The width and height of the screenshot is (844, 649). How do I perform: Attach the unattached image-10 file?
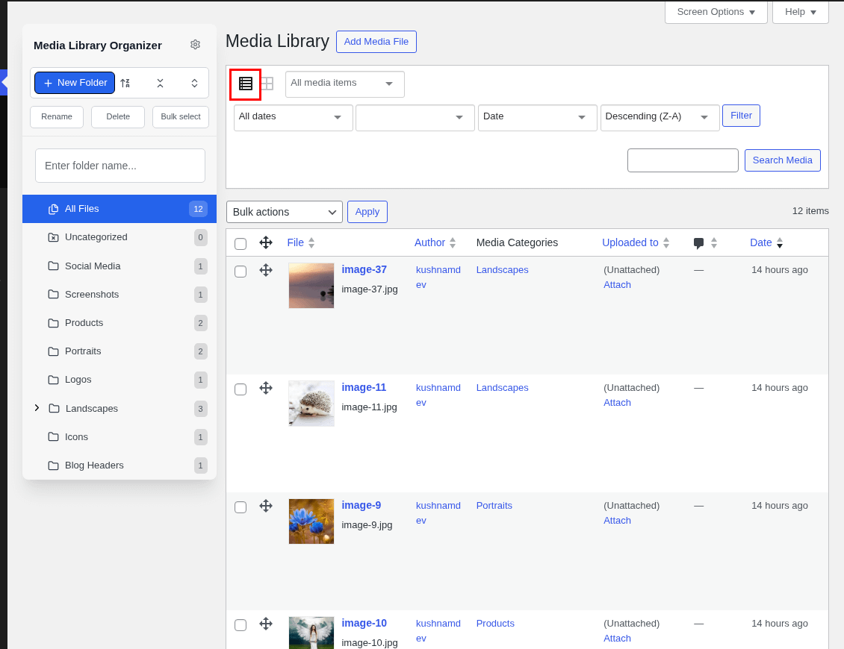[x=617, y=638]
